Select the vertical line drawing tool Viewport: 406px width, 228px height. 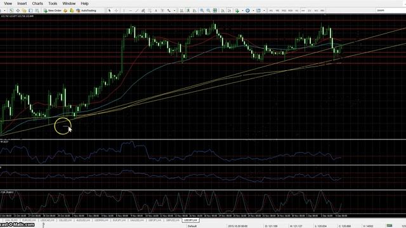pyautogui.click(x=124, y=11)
